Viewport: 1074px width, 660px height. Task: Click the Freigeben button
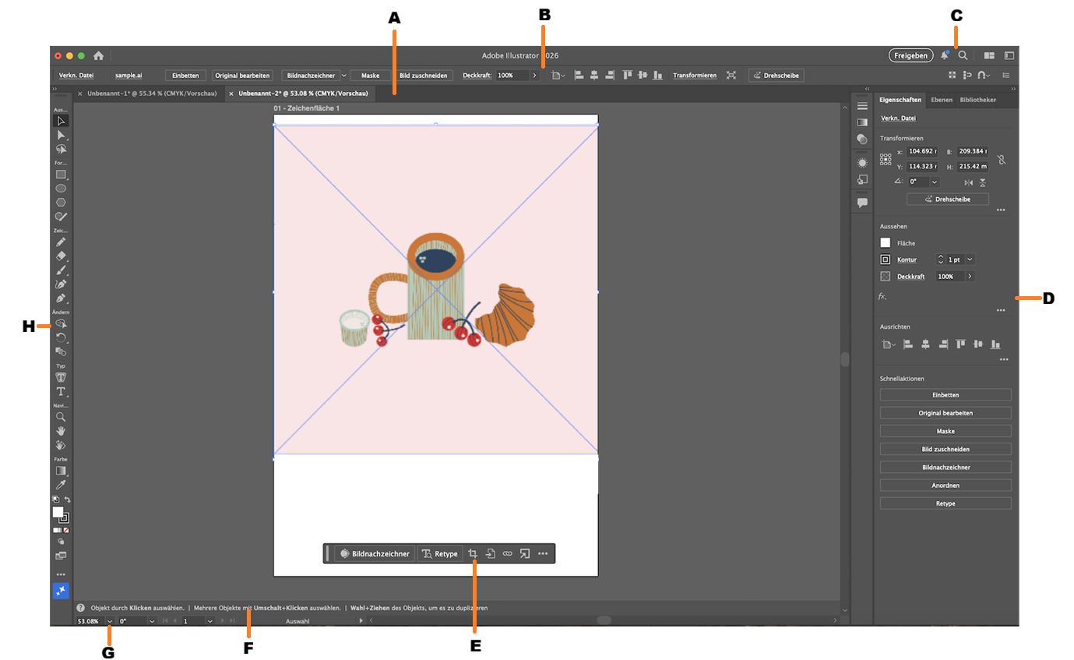[x=910, y=55]
